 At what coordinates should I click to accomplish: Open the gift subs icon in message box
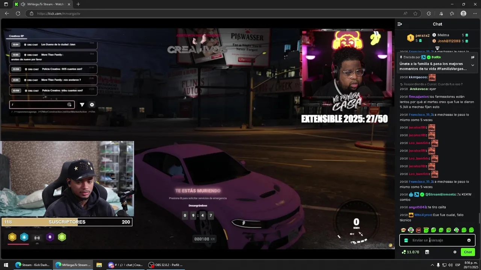pos(406,240)
